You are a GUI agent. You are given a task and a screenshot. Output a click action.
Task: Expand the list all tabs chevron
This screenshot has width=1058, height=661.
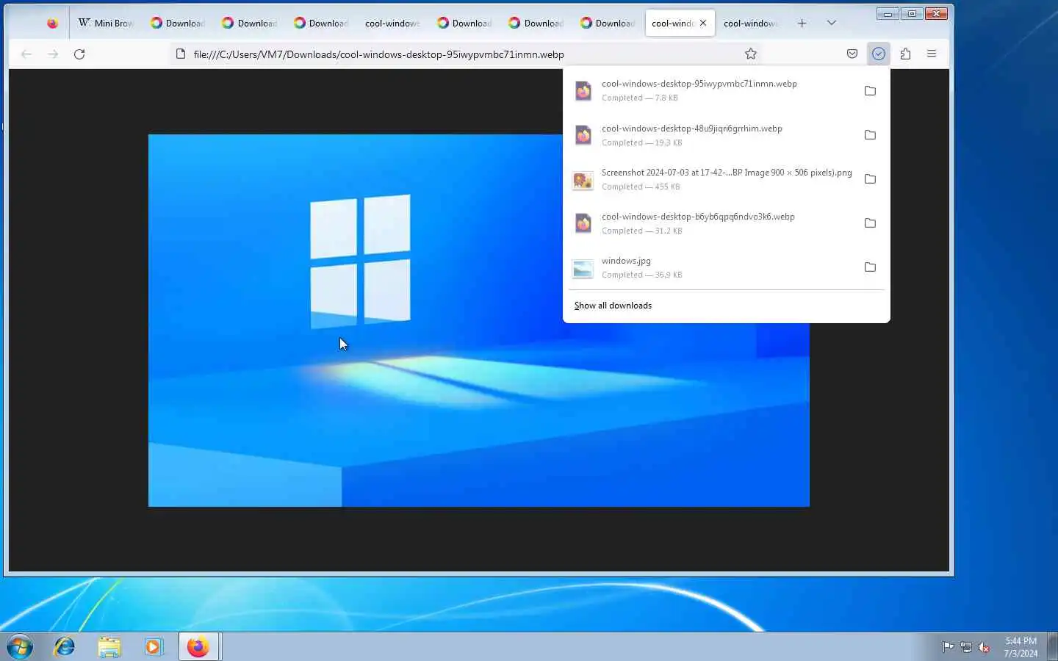(831, 23)
